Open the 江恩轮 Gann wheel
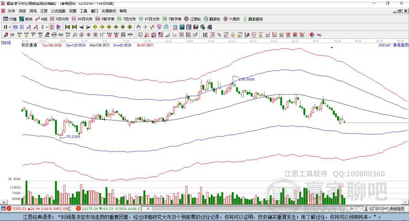This screenshot has height=221, width=409. coord(193,19)
